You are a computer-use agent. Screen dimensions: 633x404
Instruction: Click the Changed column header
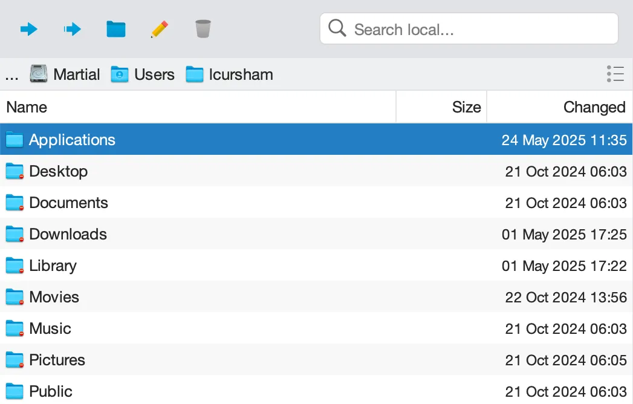tap(594, 106)
